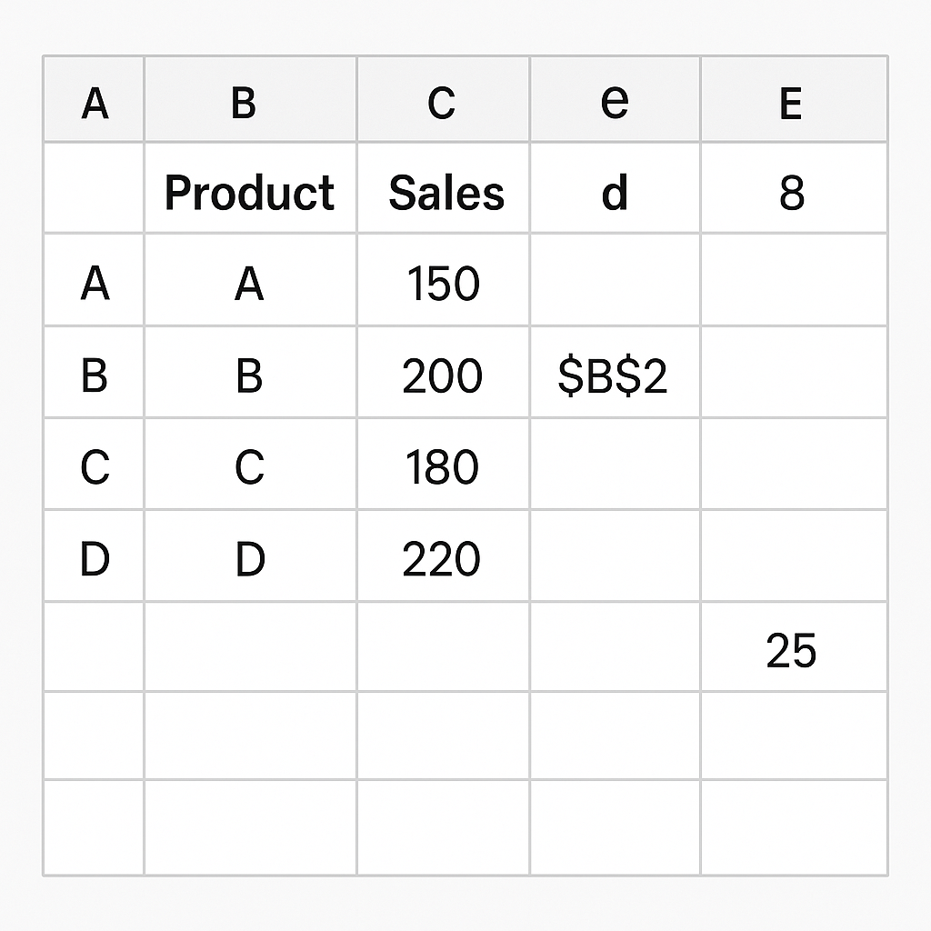The width and height of the screenshot is (931, 931).
Task: Click the cell containing 150
Action: [x=443, y=280]
